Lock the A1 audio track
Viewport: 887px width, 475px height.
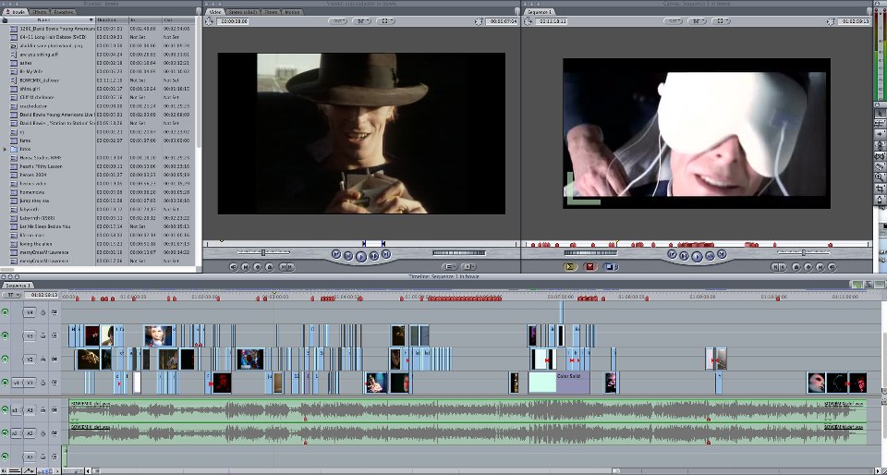pos(43,410)
